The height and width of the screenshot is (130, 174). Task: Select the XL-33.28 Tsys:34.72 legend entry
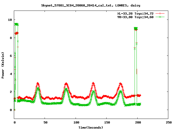coord(135,14)
